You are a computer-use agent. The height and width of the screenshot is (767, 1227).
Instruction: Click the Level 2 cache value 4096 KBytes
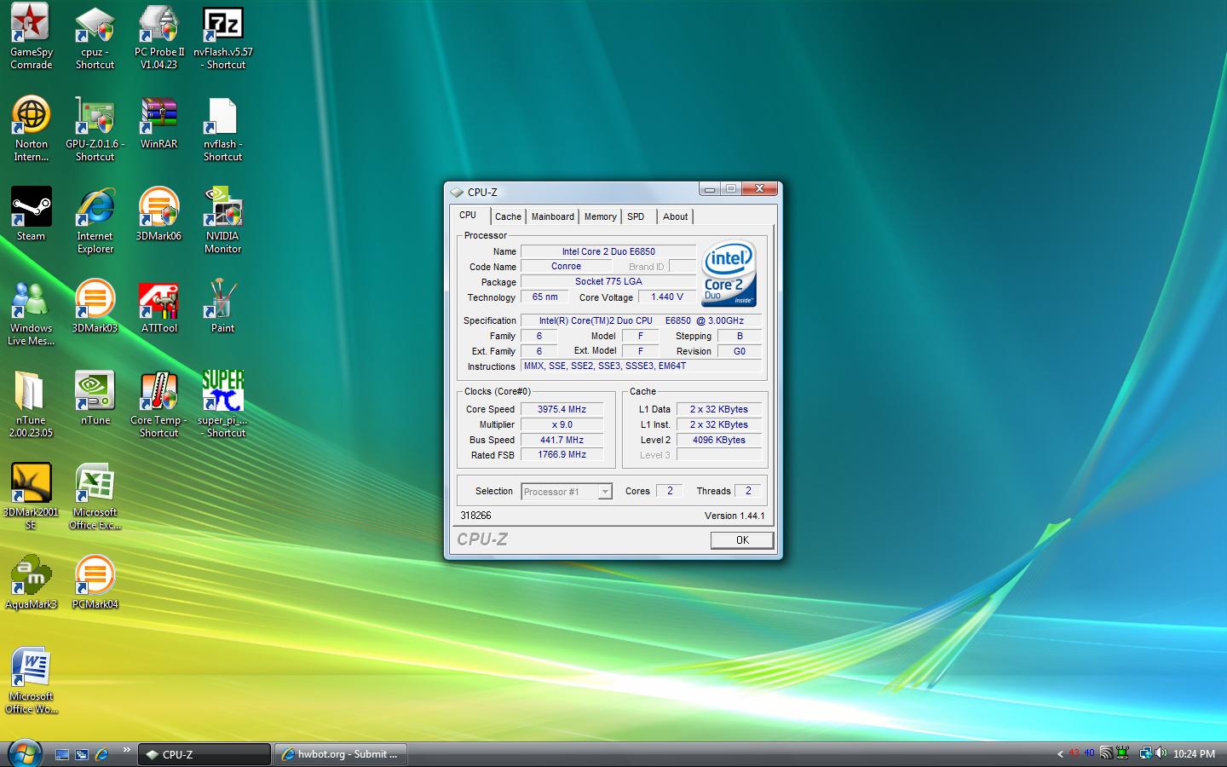pyautogui.click(x=718, y=440)
